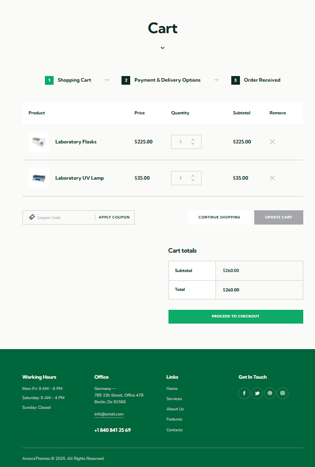Viewport: 315px width, 467px height.
Task: Open the Dribbble social icon
Action: (270, 393)
